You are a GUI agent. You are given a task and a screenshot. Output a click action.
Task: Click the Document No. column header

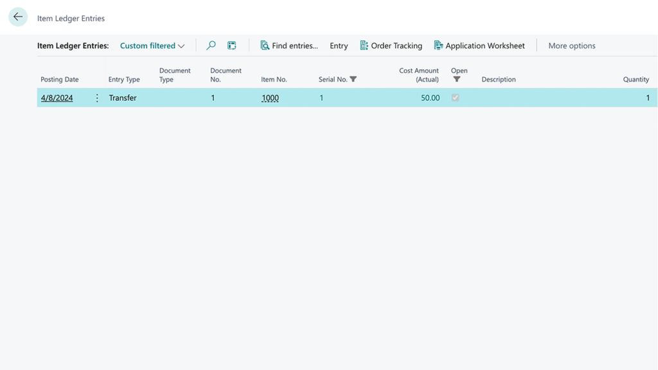tap(226, 75)
